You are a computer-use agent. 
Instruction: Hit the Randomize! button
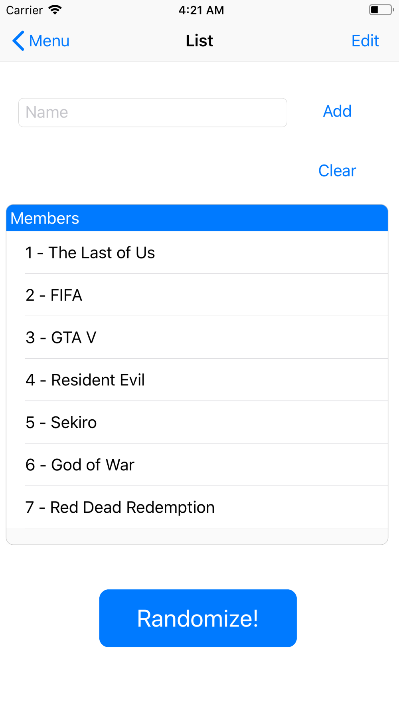(x=198, y=618)
